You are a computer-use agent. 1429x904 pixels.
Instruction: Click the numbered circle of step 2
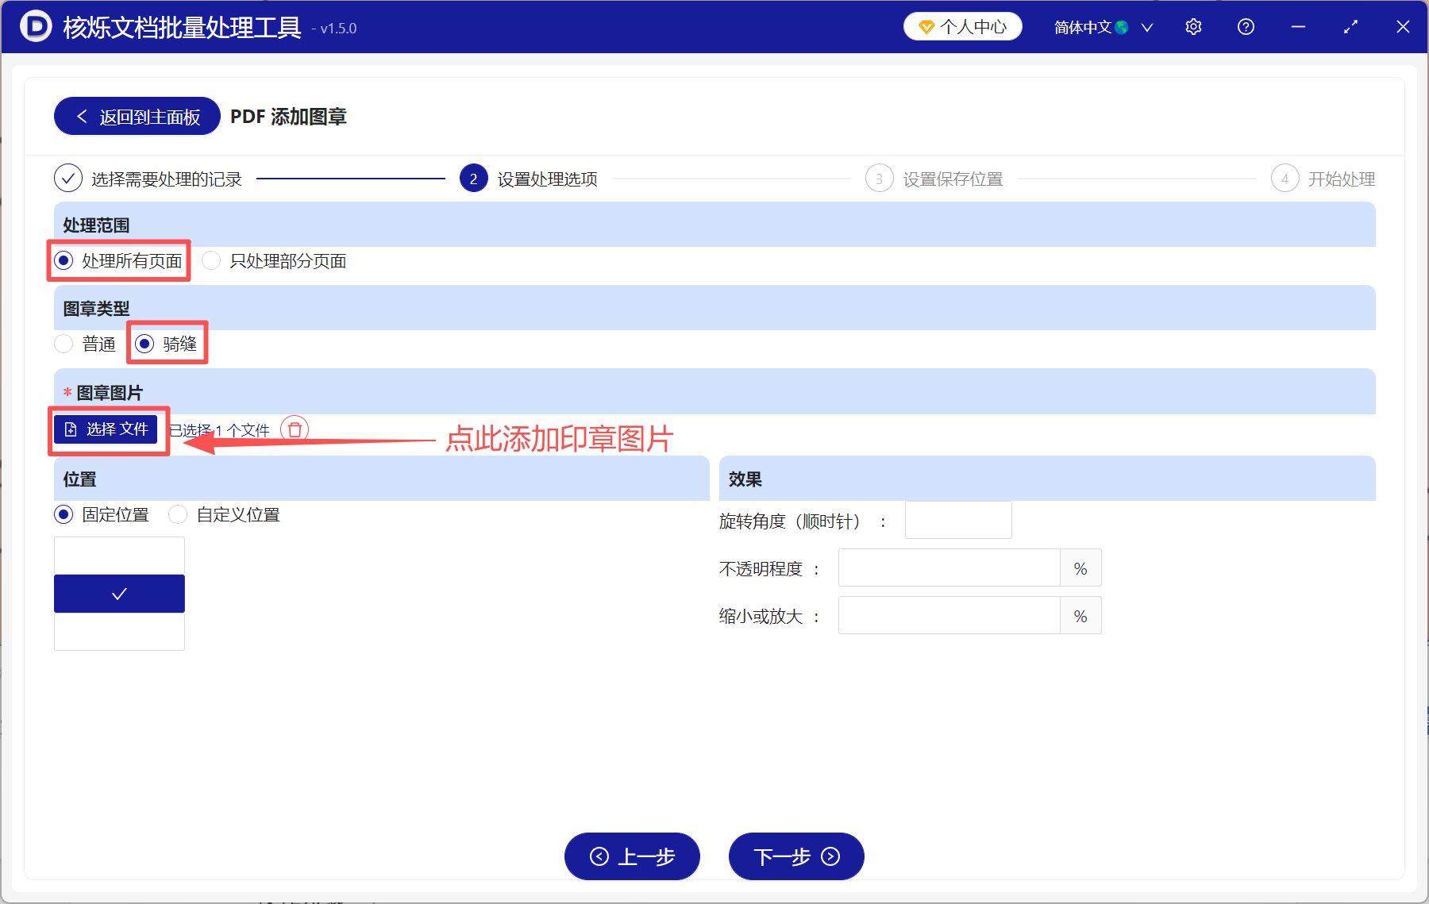coord(474,178)
